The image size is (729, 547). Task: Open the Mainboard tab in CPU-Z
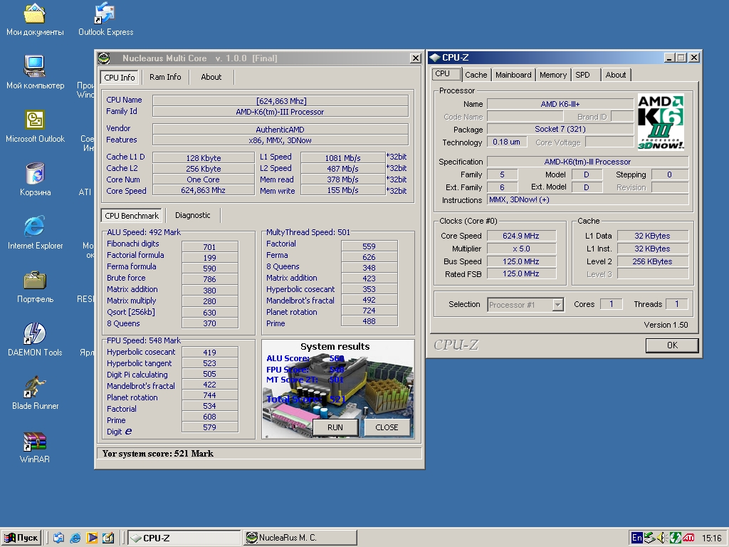[513, 75]
